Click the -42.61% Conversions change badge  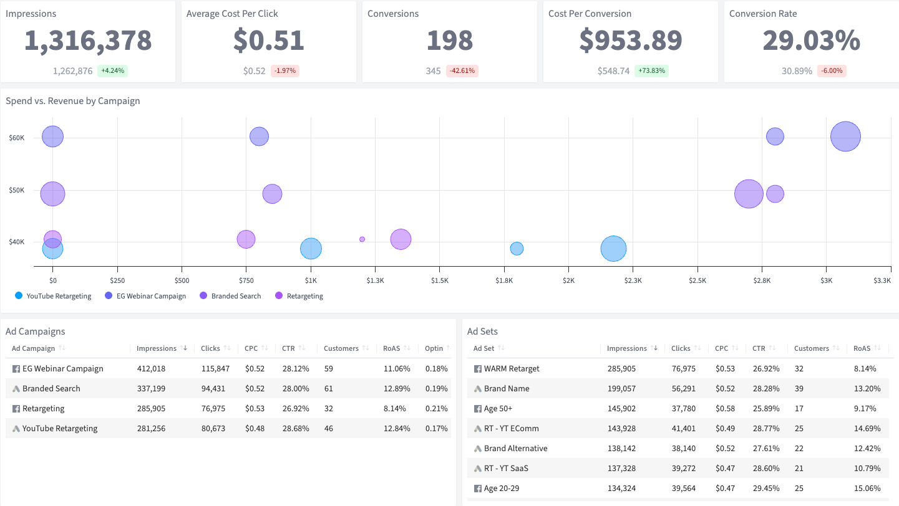[462, 71]
